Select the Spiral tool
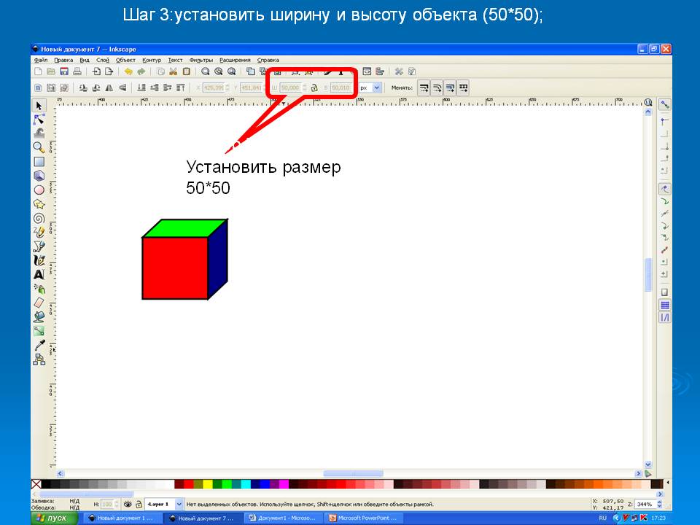Screen dimensions: 700x525 (39, 218)
